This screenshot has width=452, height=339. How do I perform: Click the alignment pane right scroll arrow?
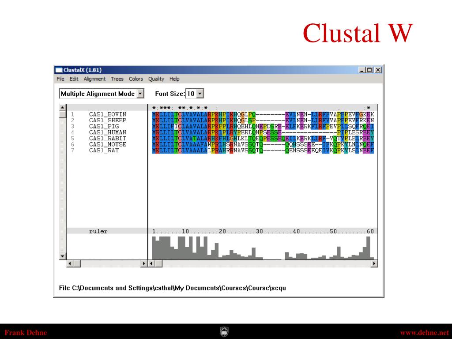(374, 264)
